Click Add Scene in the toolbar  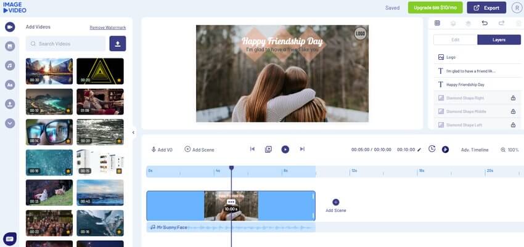coord(199,150)
